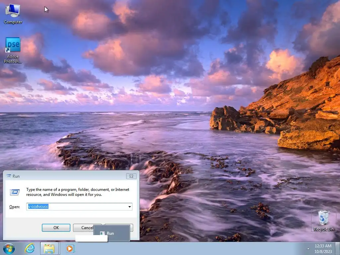Show hidden icons in system tray
Image resolution: width=340 pixels, height=255 pixels.
308,249
